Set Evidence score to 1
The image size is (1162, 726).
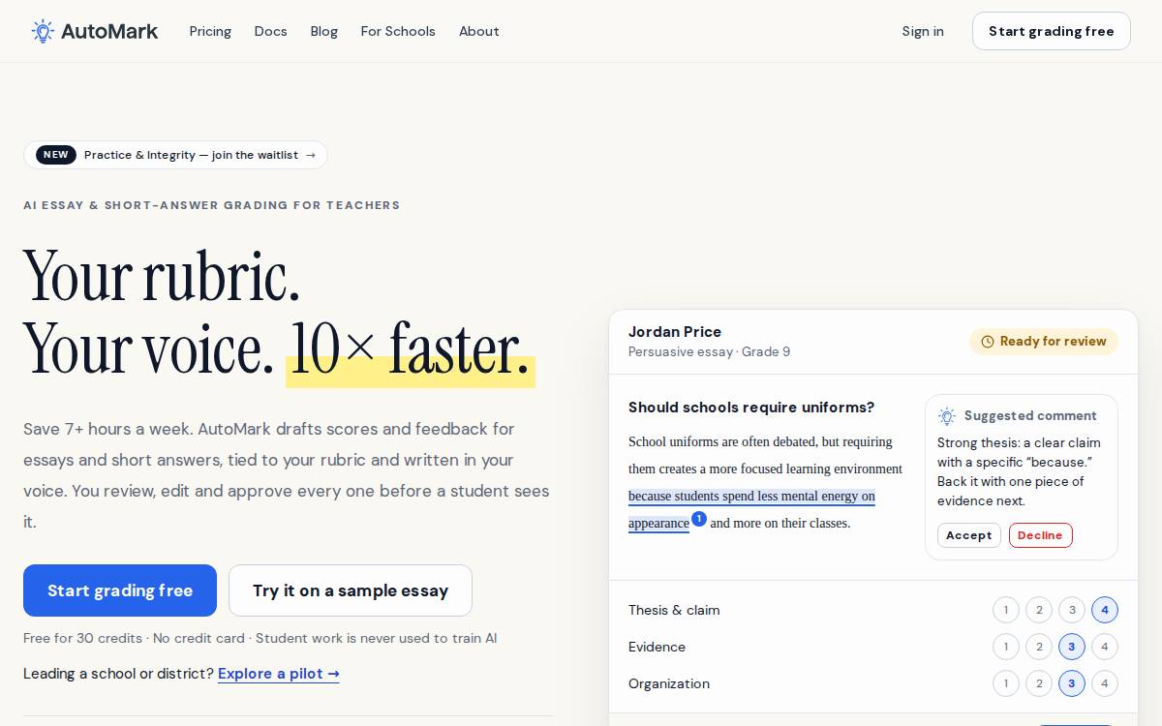pos(1006,647)
